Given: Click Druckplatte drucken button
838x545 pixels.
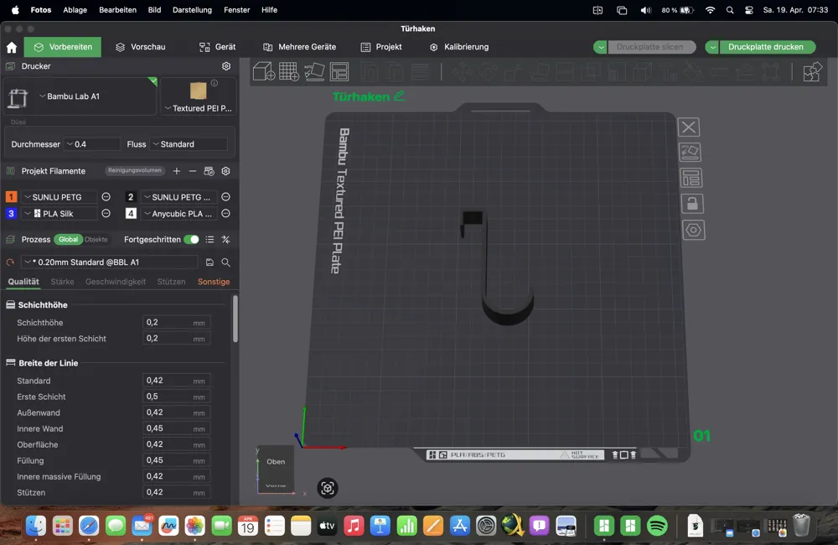Looking at the screenshot, I should (x=766, y=47).
